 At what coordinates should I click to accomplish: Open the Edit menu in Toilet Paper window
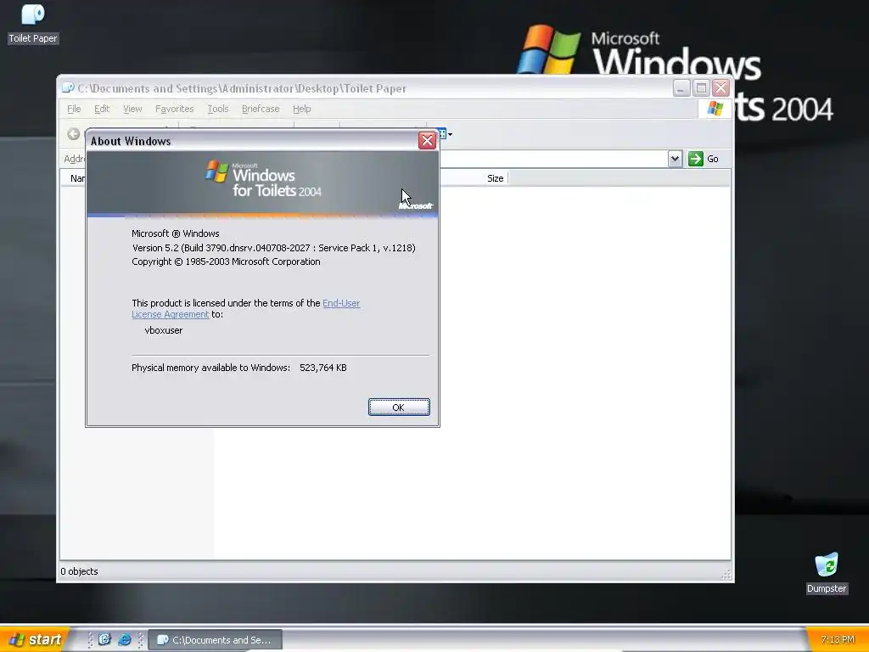click(x=102, y=109)
